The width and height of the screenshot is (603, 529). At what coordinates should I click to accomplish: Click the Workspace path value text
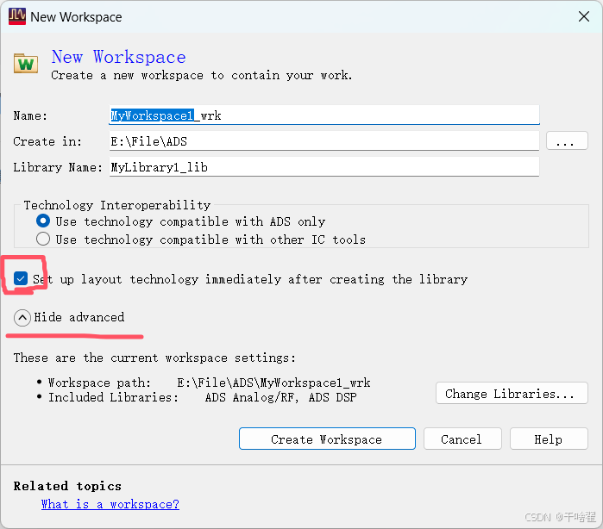tap(273, 383)
